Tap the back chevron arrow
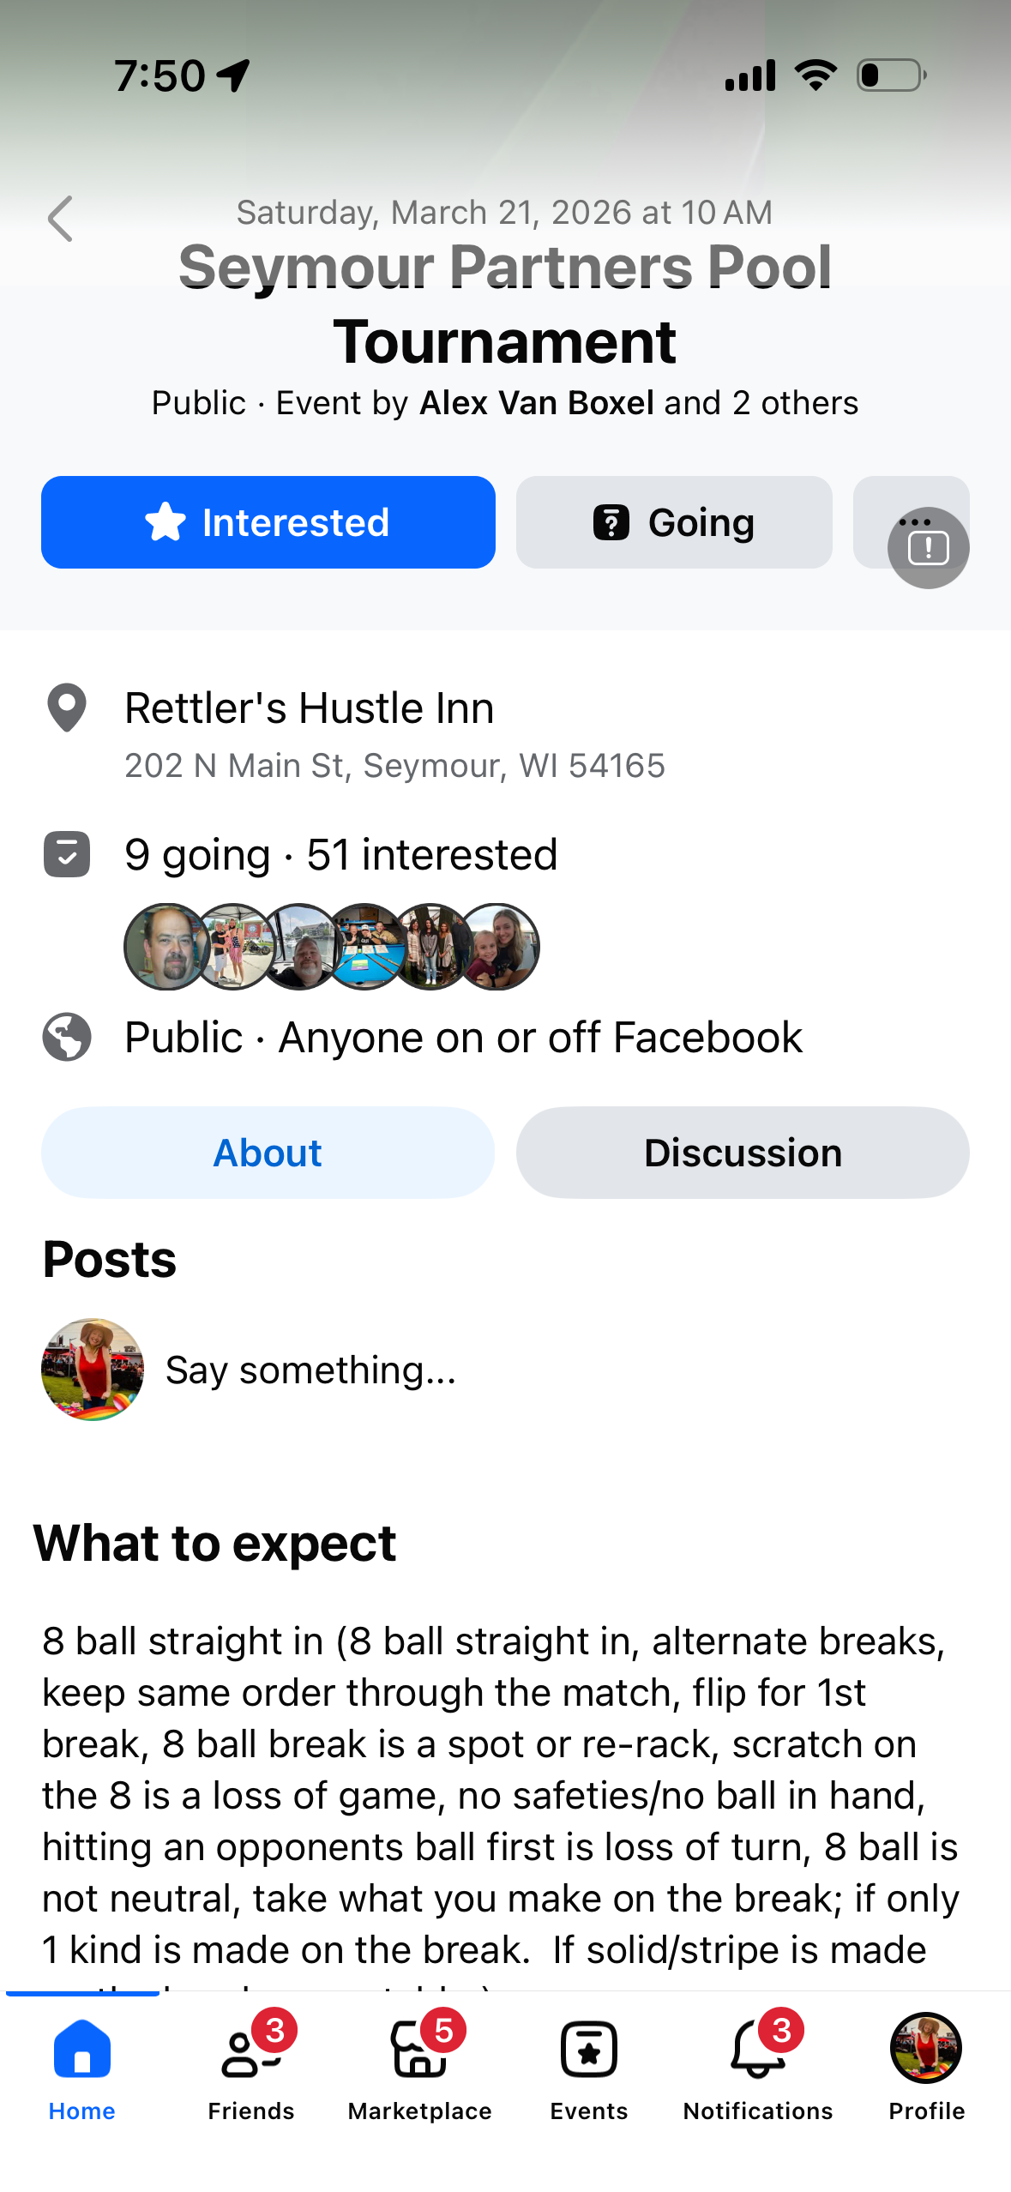 (61, 219)
